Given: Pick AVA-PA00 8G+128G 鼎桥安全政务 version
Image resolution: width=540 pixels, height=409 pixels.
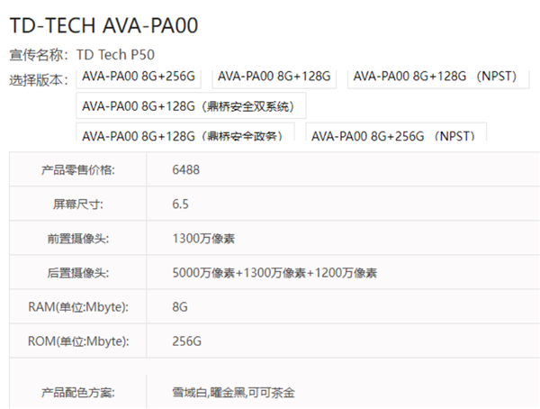Looking at the screenshot, I should coord(185,132).
